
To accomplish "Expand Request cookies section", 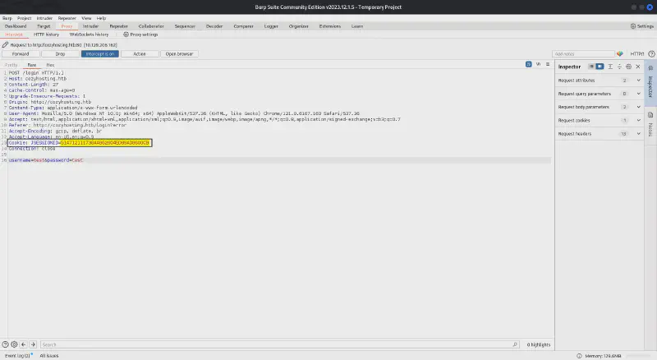I will 638,120.
